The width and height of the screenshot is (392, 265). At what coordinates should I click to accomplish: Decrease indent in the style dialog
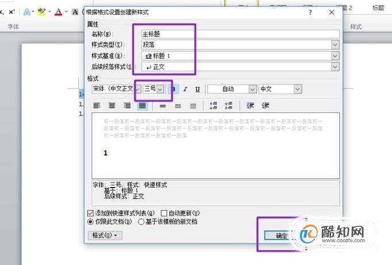(x=250, y=106)
